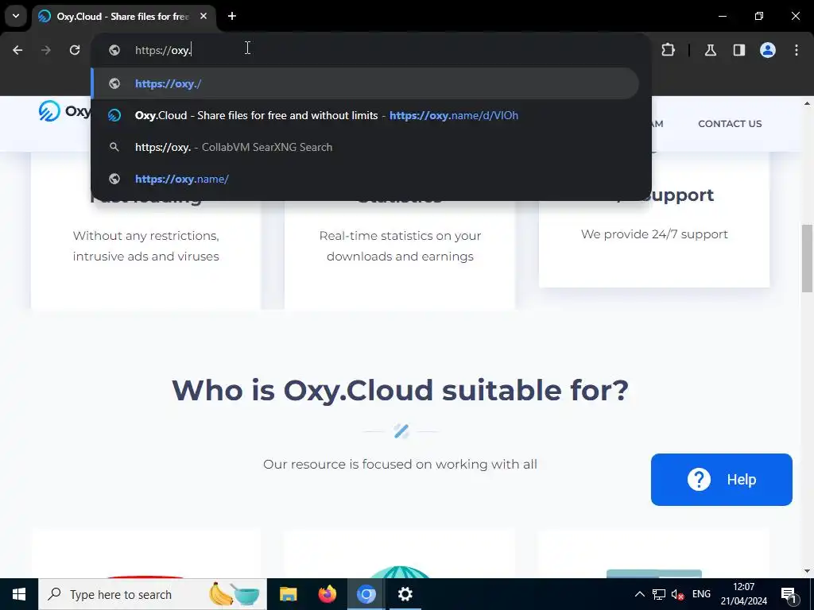Change the ENG input language
This screenshot has height=610, width=814.
(701, 594)
